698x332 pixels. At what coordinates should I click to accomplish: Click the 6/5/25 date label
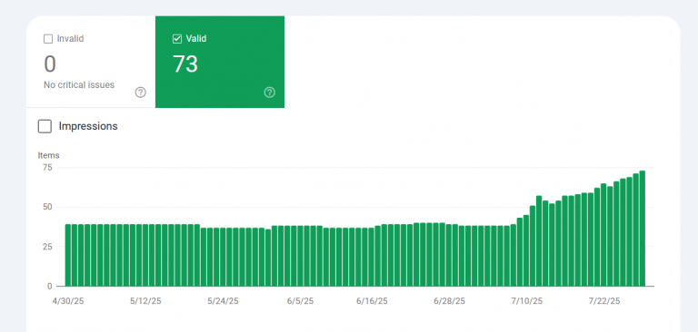[300, 301]
